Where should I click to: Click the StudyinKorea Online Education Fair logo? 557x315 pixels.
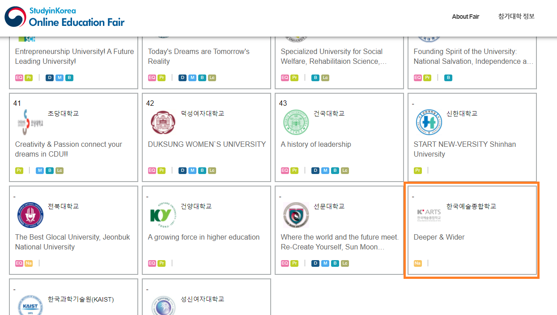tap(65, 17)
